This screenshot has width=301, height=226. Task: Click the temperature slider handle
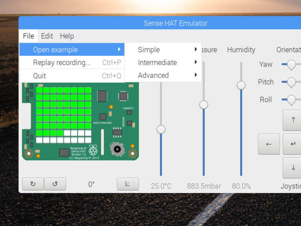161,129
